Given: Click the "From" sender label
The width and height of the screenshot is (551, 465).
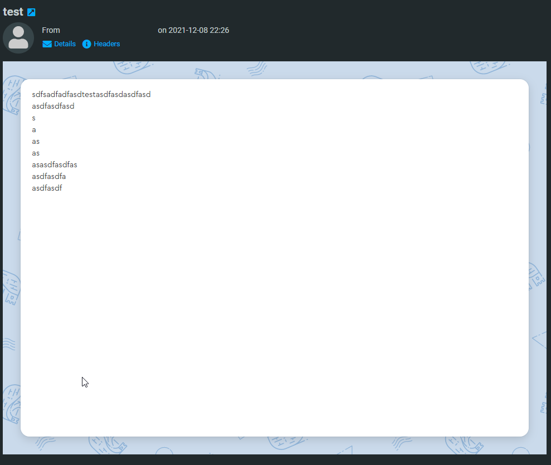Looking at the screenshot, I should (x=51, y=30).
